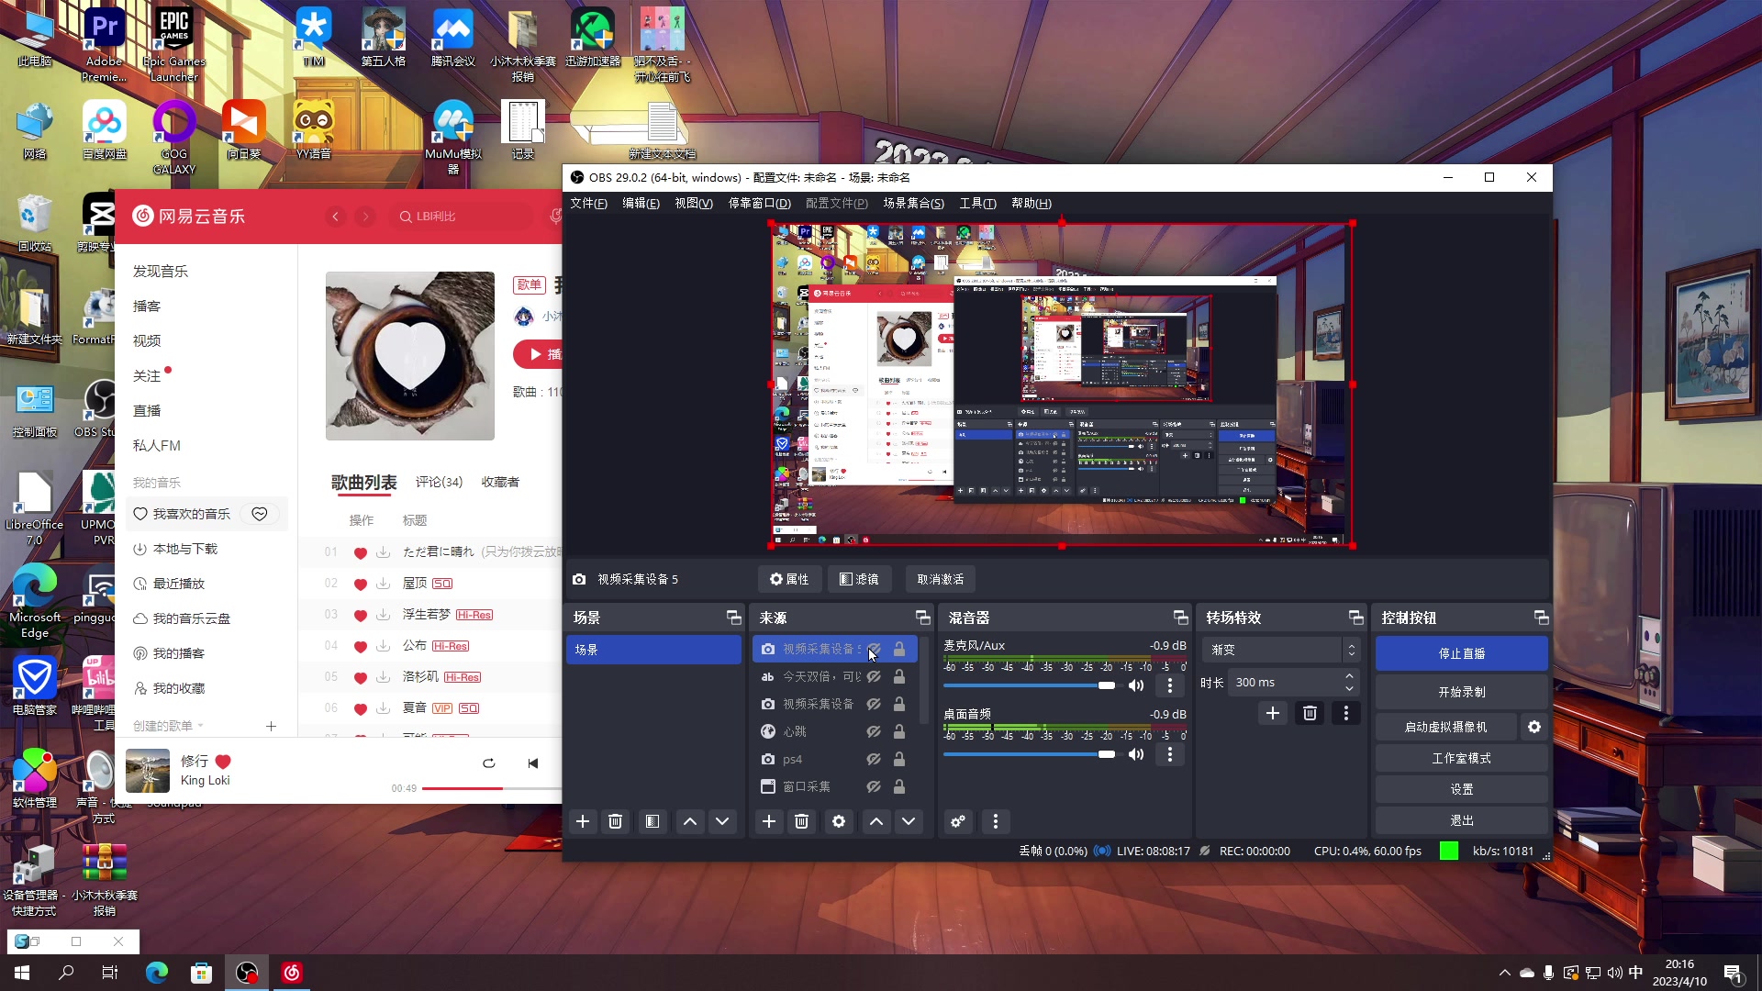Seek the NetEase Music playback progress bar
1762x991 pixels.
[492, 788]
